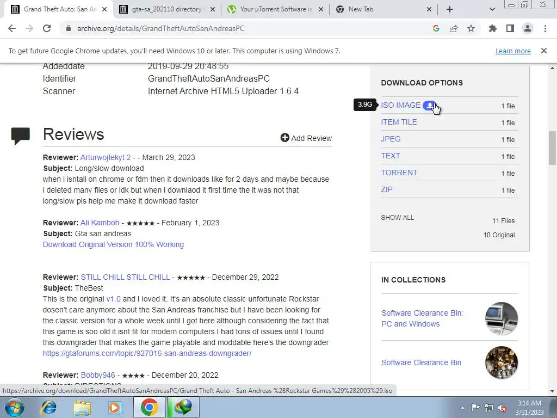This screenshot has width=557, height=418.
Task: Open reviewer Ali Kamboh profile
Action: [x=100, y=223]
